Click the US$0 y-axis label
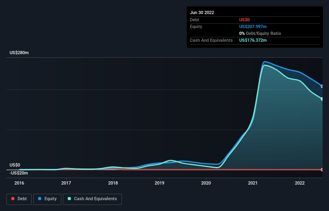 (15, 165)
